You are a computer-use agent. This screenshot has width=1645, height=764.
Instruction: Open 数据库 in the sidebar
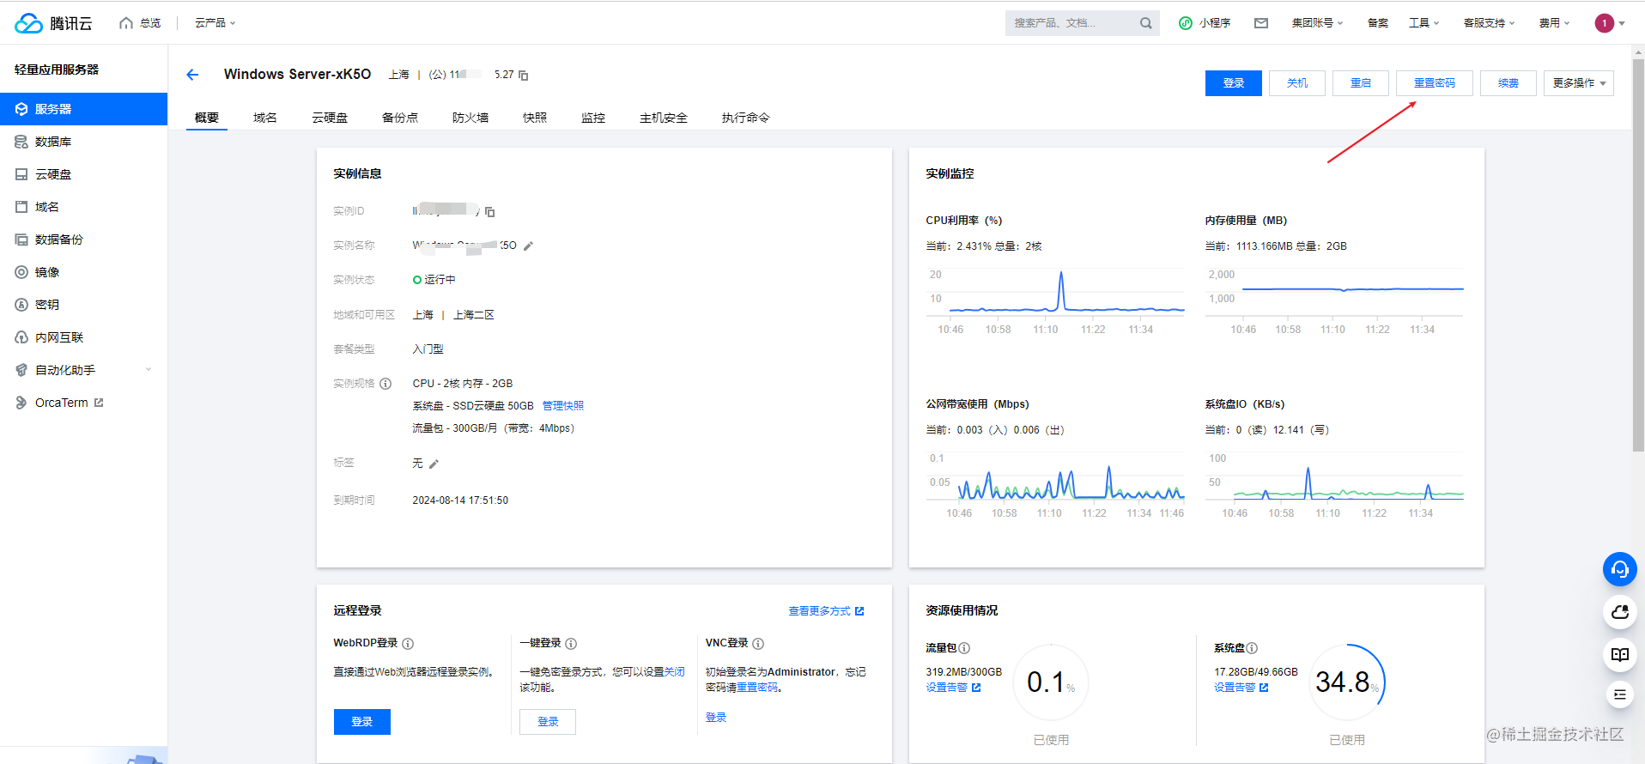[x=83, y=142]
